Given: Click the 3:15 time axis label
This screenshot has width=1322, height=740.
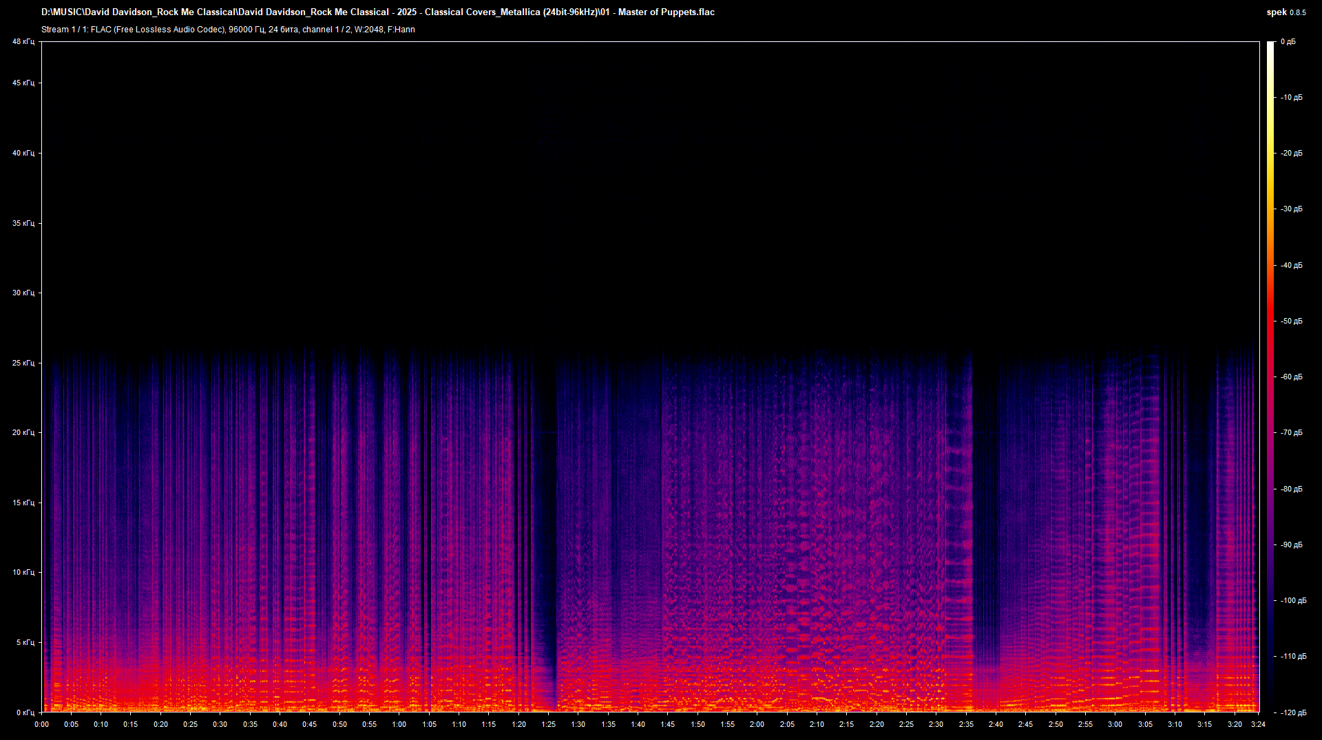Looking at the screenshot, I should click(x=1205, y=724).
